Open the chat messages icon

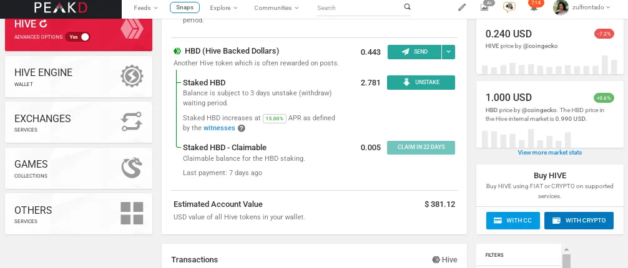509,7
